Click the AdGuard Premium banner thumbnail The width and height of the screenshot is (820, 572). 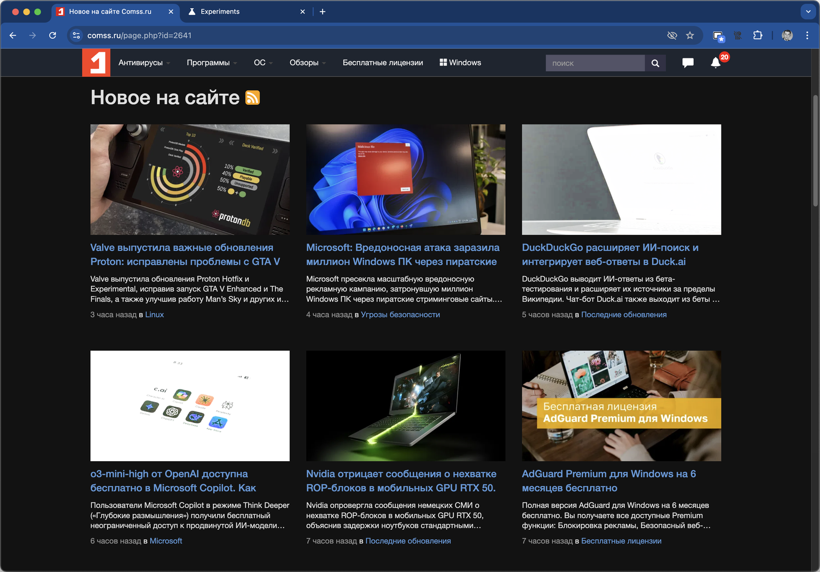622,406
